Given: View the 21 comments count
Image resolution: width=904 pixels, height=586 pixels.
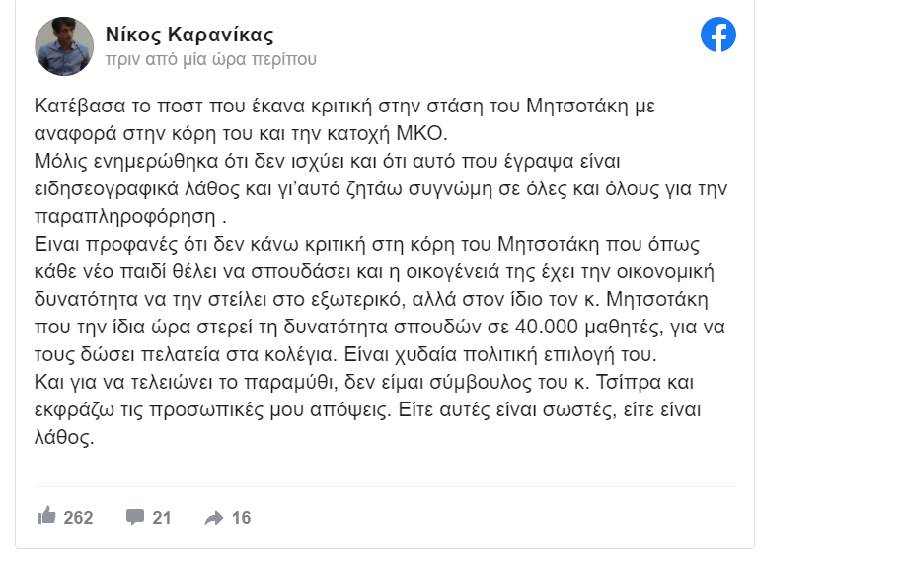Looking at the screenshot, I should click(x=162, y=517).
